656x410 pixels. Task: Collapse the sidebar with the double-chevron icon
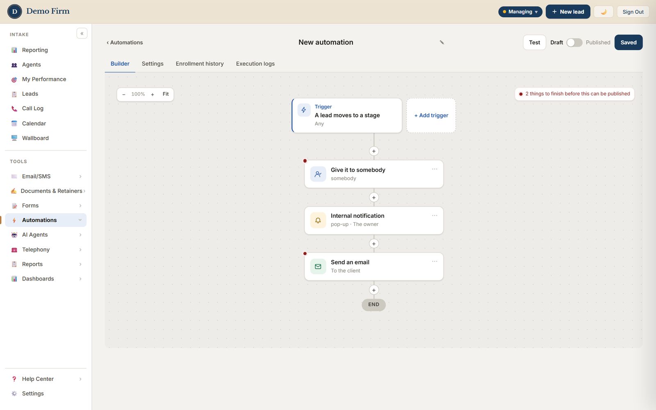[x=82, y=34]
